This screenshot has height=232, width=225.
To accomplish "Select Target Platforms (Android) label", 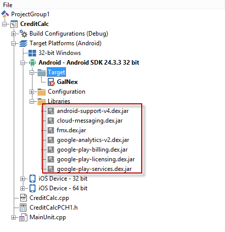I will (66, 43).
